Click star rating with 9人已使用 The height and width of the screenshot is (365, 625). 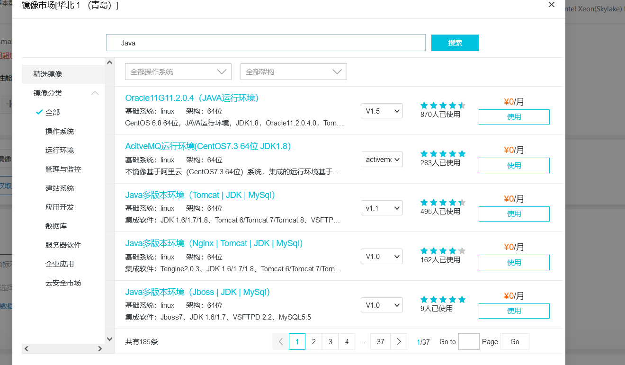(443, 299)
